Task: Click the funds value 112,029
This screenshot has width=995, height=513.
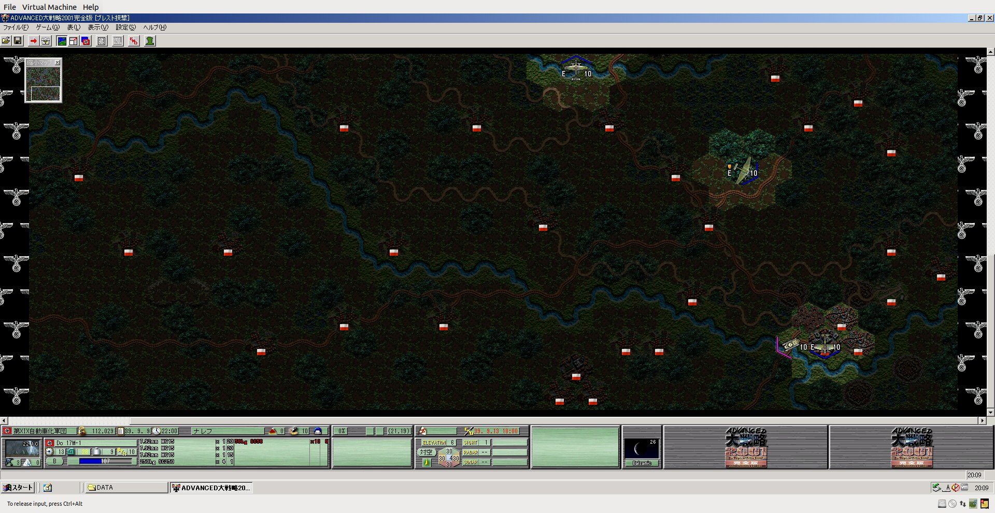Action: [102, 431]
